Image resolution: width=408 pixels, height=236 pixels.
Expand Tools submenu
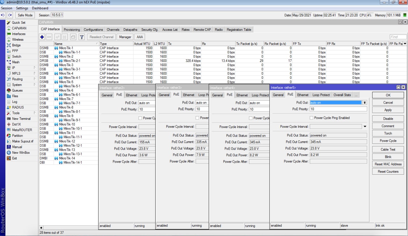point(34,113)
